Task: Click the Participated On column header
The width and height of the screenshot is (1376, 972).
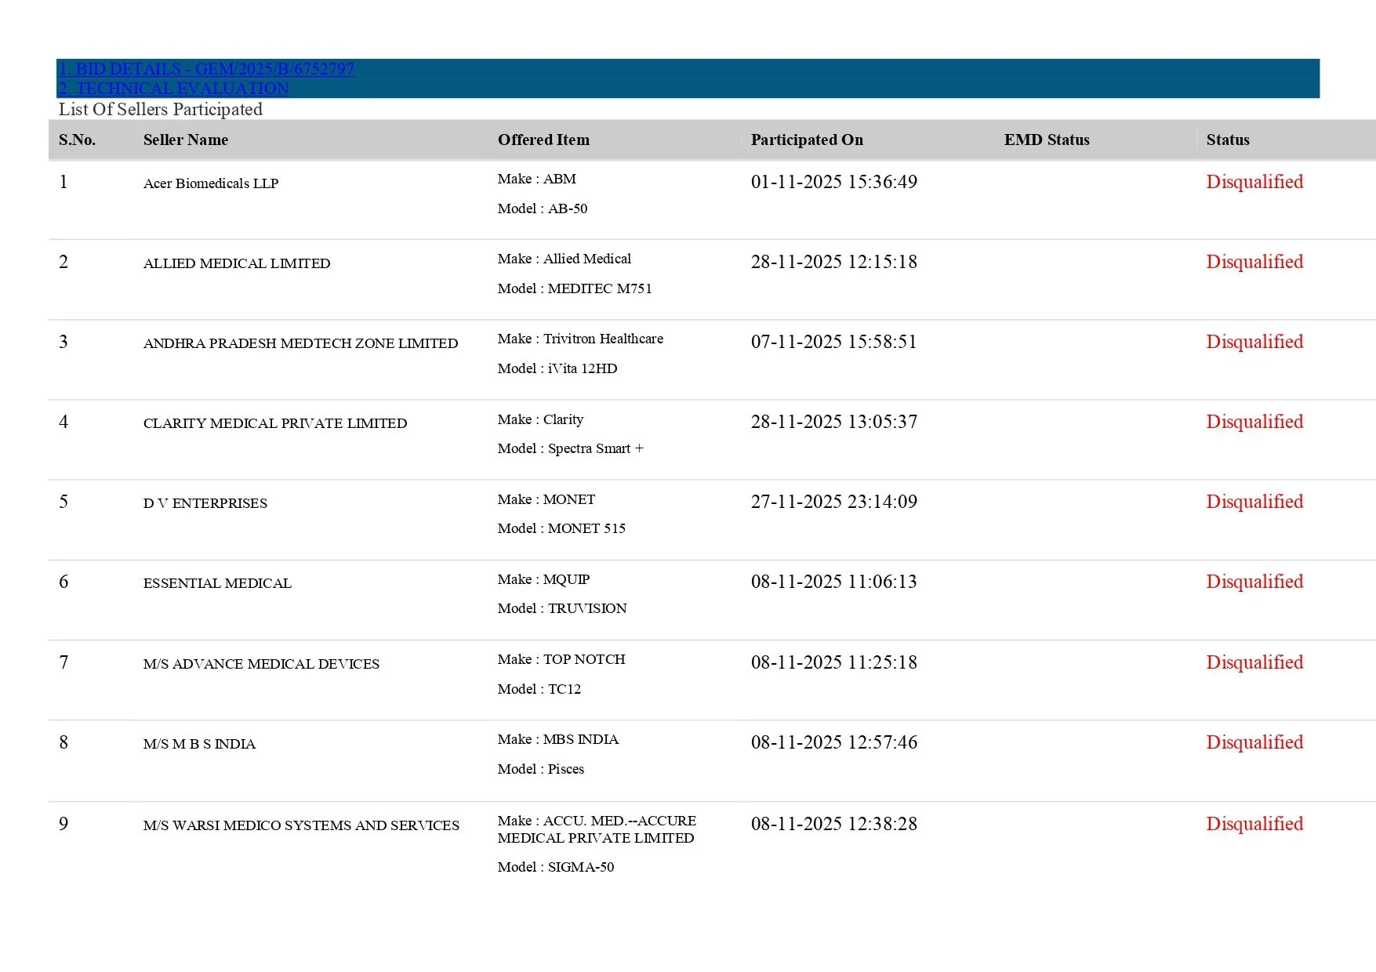Action: [807, 140]
